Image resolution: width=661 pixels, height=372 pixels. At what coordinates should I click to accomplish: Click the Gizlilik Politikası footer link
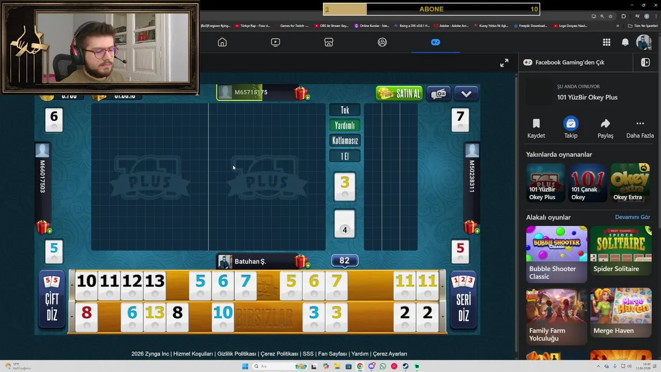click(x=237, y=354)
